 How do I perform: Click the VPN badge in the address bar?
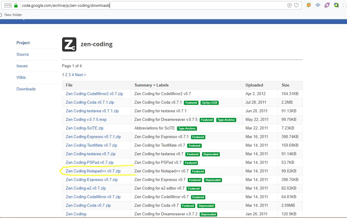(x=8, y=5)
